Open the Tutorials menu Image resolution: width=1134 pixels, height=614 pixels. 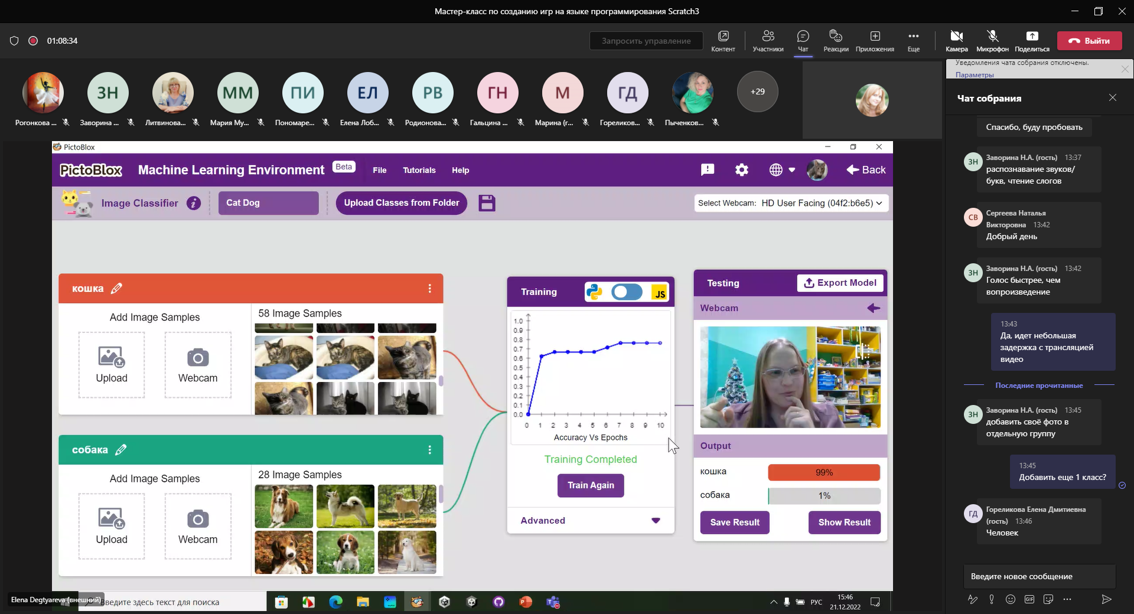pyautogui.click(x=419, y=170)
